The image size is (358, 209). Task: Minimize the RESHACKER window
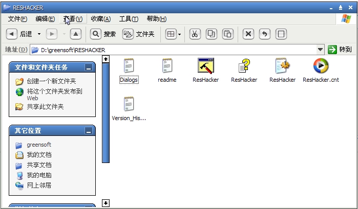[x=331, y=8]
